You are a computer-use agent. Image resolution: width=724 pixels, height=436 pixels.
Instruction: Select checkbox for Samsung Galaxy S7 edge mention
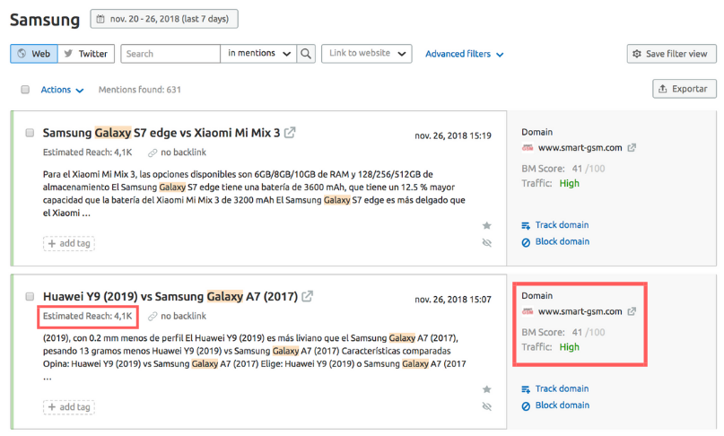(30, 133)
